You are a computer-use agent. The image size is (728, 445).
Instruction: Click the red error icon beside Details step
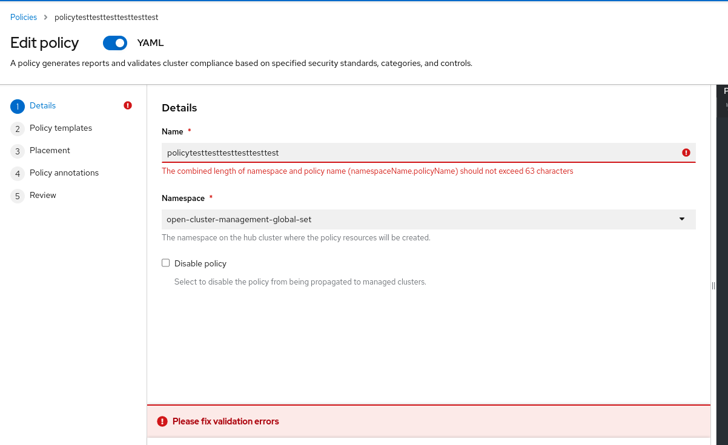click(128, 105)
